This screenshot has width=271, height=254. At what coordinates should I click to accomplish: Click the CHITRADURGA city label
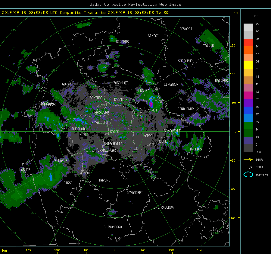click(164, 207)
